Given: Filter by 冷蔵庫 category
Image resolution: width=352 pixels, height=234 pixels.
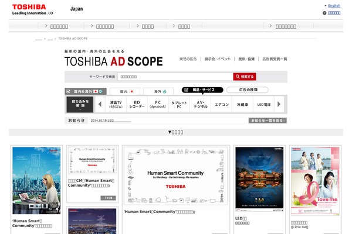Looking at the screenshot, I should pyautogui.click(x=242, y=104).
